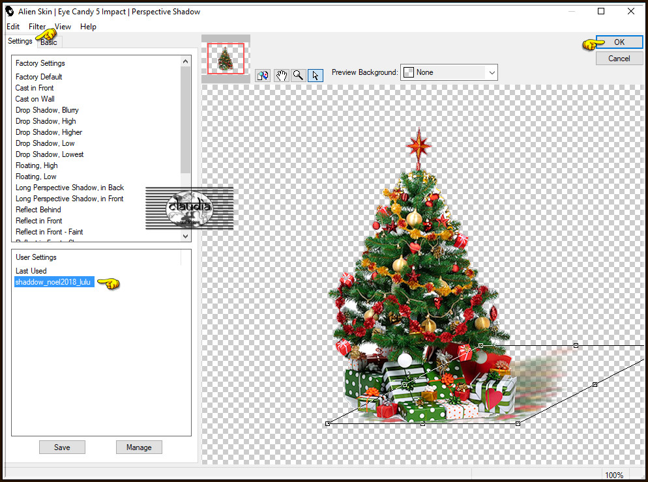Viewport: 648px width, 482px height.
Task: Select the Last Used user setting
Action: tap(31, 271)
